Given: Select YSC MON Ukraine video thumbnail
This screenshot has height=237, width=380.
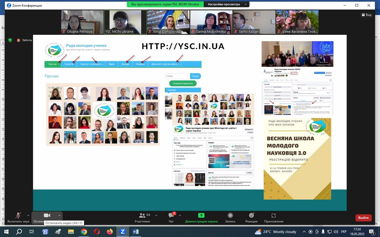Looking at the screenshot, I should (125, 22).
